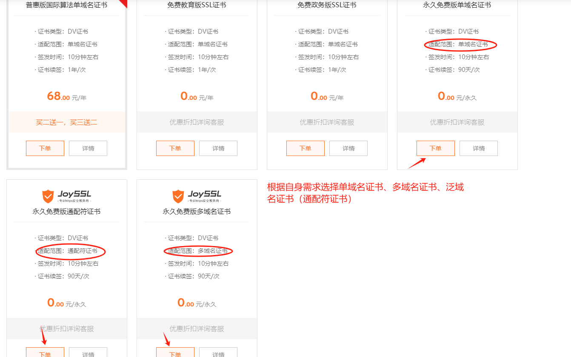Select the title 免费教育版SSL证书
This screenshot has width=571, height=357.
coord(197,5)
